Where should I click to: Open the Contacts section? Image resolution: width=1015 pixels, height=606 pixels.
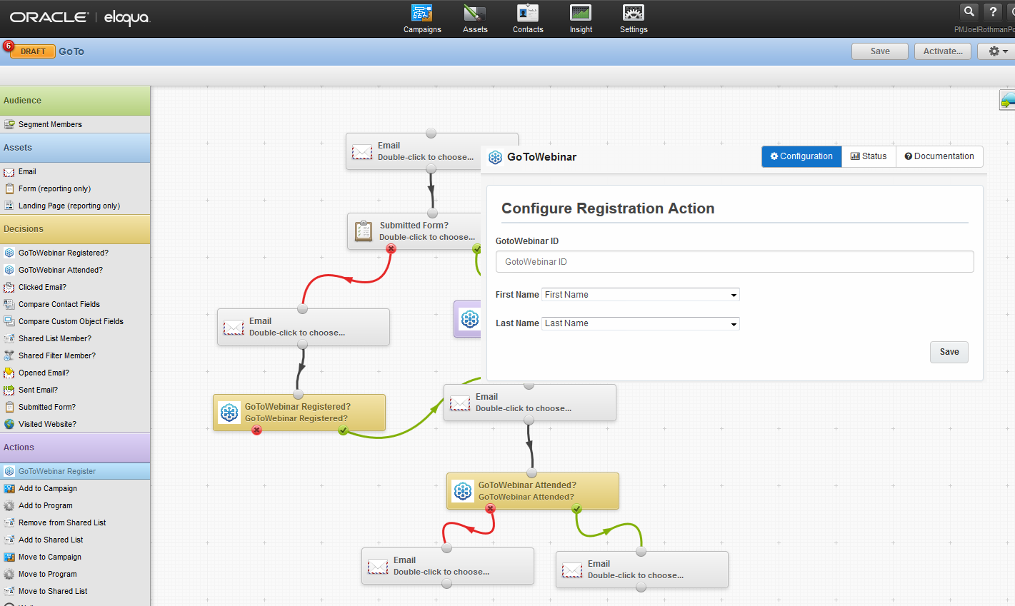pos(528,18)
